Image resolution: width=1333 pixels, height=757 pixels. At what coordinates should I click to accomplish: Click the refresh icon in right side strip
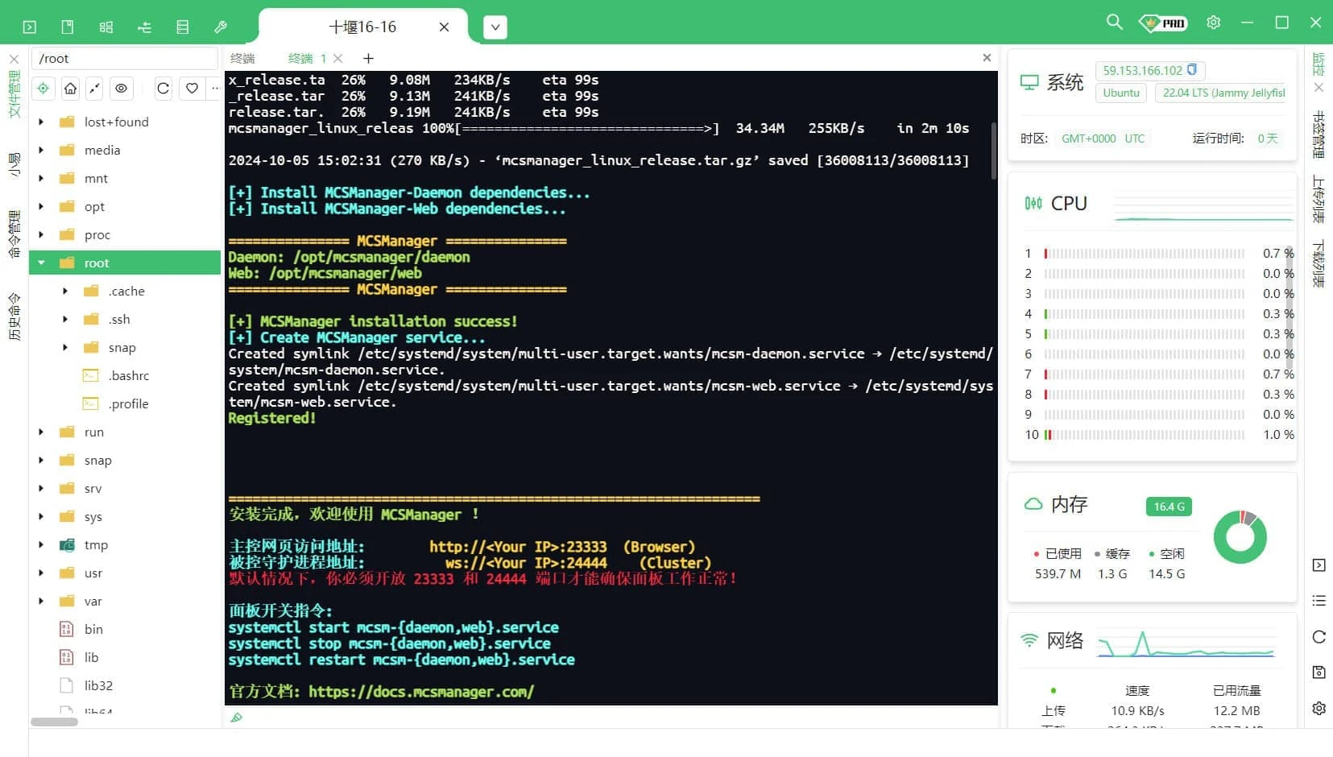tap(1319, 637)
